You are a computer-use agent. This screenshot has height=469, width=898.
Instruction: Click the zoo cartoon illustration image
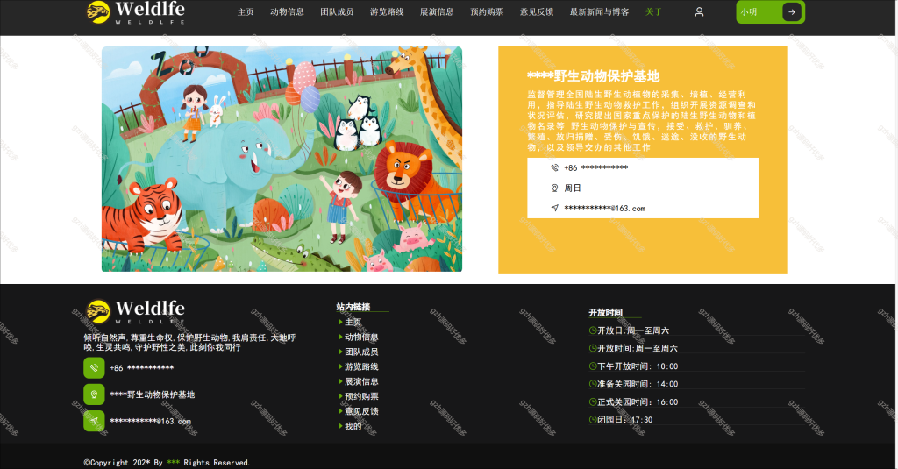282,160
